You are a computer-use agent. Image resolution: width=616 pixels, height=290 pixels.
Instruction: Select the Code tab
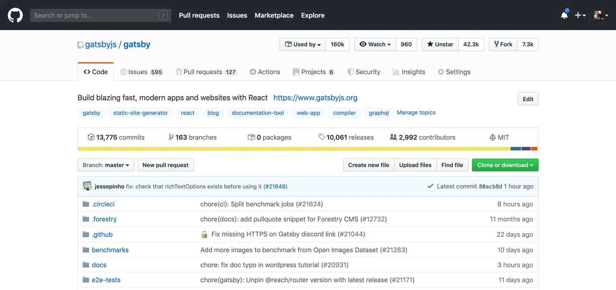[95, 72]
